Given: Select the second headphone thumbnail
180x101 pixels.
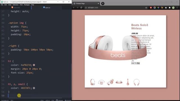Looking at the screenshot, I should tap(101, 82).
